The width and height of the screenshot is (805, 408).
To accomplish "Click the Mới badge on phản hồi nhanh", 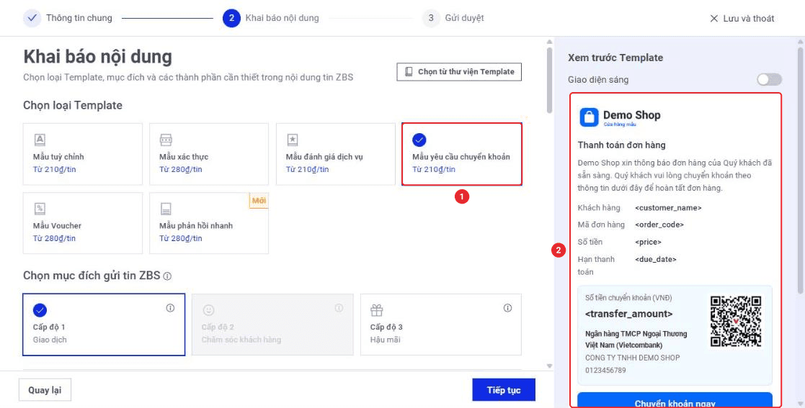I will [x=259, y=201].
